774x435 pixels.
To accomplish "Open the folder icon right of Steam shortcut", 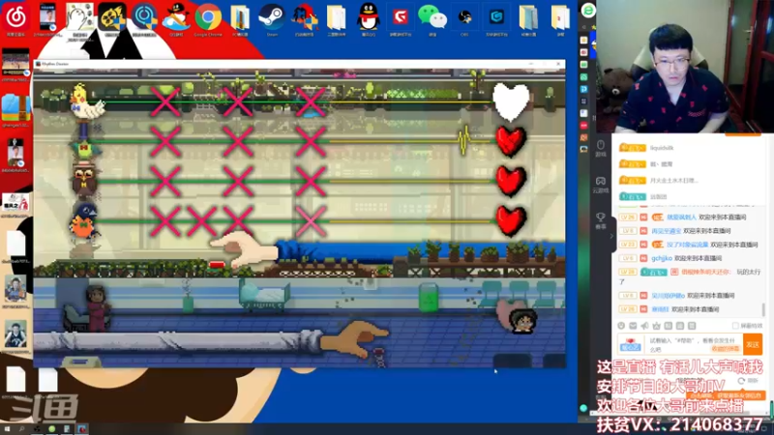I will pyautogui.click(x=336, y=18).
